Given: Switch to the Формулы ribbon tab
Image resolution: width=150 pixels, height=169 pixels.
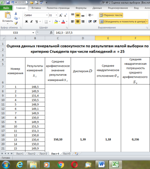Looking at the screenshot, I should [x=81, y=8].
